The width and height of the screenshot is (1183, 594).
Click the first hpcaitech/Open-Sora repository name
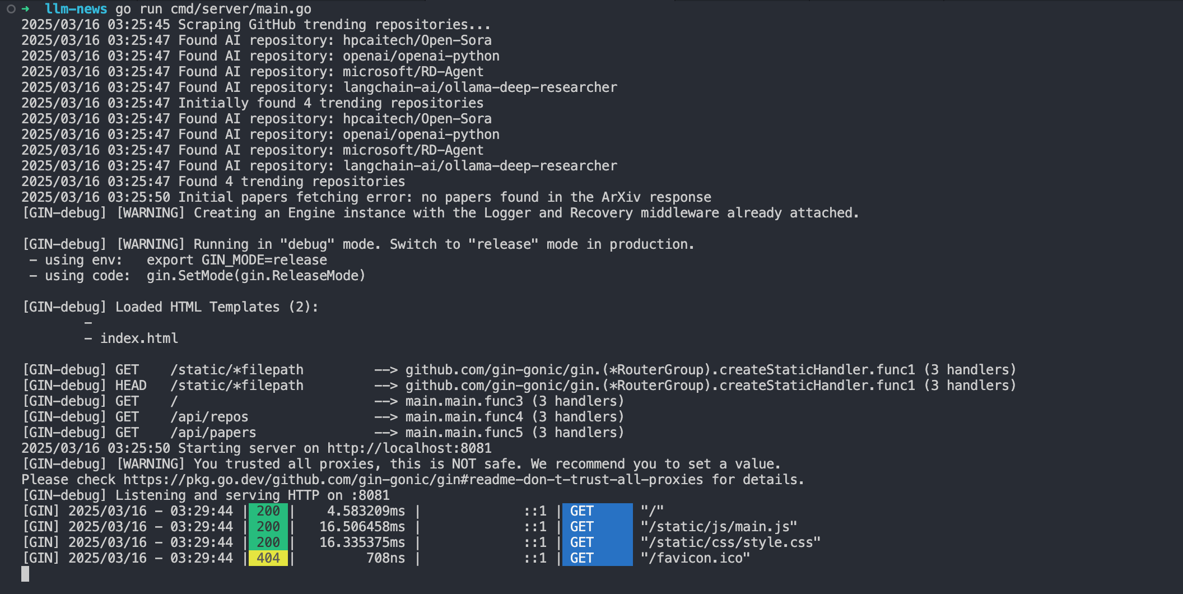pos(417,40)
